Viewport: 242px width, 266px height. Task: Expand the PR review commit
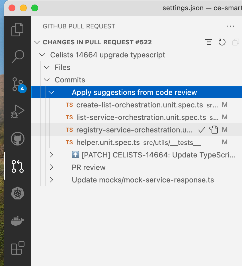(52, 167)
